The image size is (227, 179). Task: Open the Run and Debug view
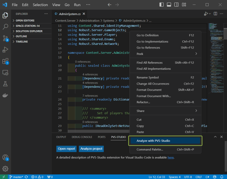point(5,50)
